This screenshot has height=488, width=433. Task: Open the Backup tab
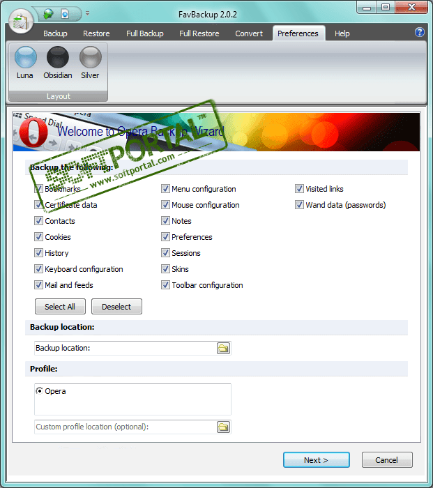coord(55,33)
